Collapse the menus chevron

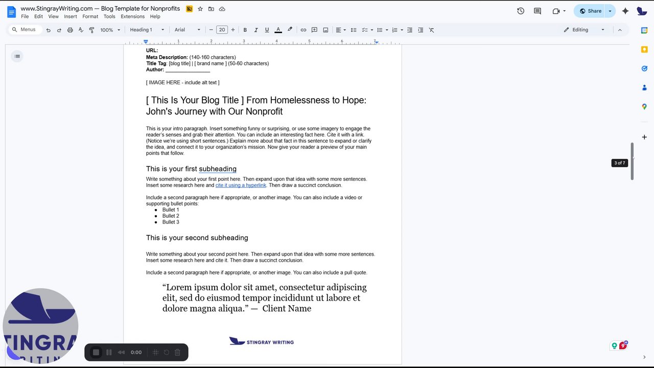click(x=620, y=30)
